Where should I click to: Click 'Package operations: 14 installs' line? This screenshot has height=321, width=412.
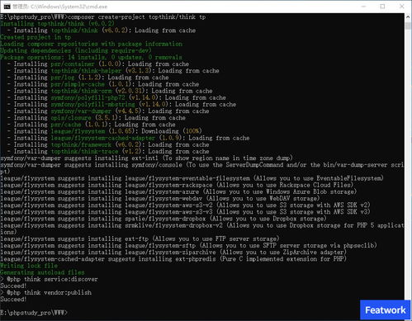pyautogui.click(x=91, y=57)
